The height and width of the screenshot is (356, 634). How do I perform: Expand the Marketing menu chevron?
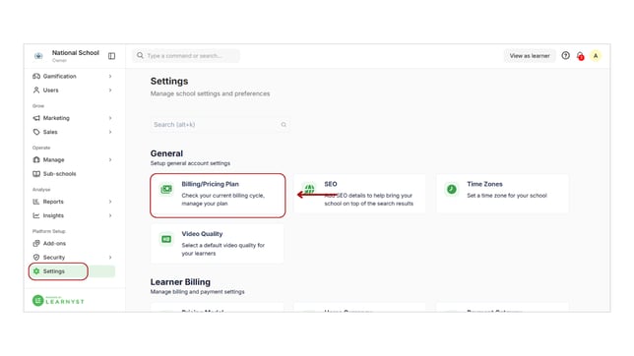click(110, 118)
